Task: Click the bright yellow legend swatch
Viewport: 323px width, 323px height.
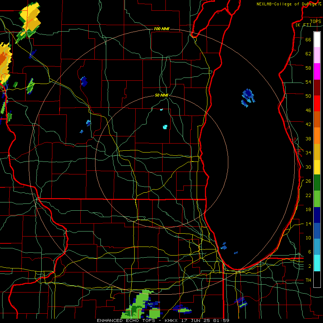Action: pos(317,167)
